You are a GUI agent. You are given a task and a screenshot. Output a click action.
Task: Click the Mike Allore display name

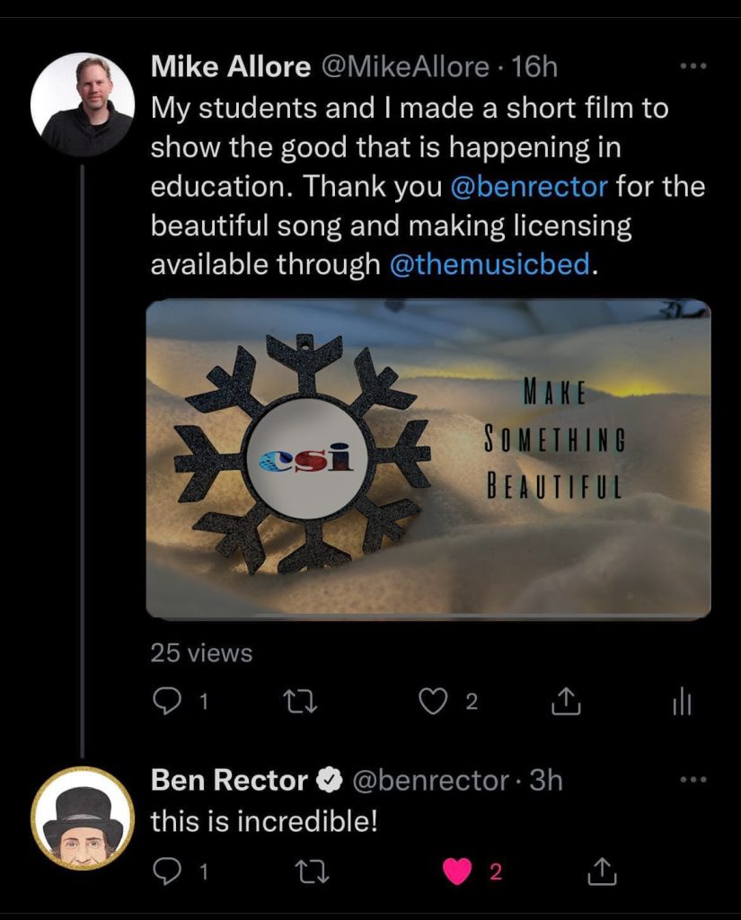click(x=231, y=66)
